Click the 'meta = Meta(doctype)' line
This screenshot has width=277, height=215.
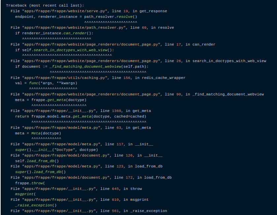pos(38,133)
